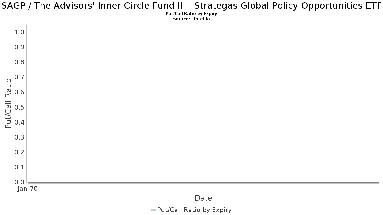The width and height of the screenshot is (383, 215).
Task: Click the Put/Call Ratio y-axis title
Action: tap(8, 103)
